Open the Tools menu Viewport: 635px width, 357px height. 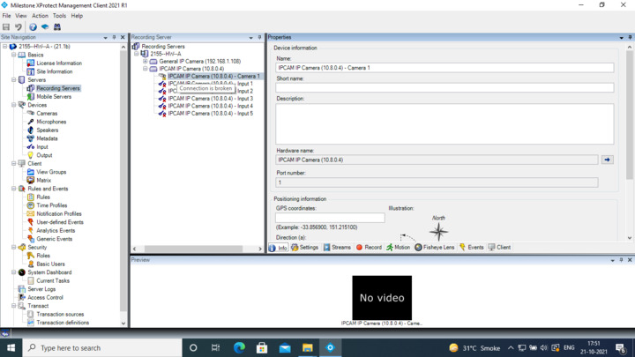pyautogui.click(x=59, y=16)
